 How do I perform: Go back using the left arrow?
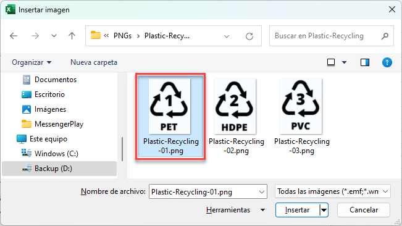(x=14, y=36)
